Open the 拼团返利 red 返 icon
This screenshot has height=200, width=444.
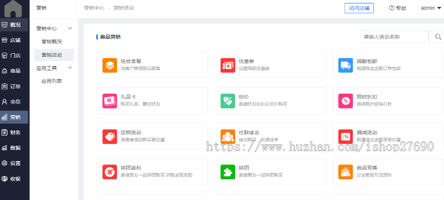coord(110,172)
